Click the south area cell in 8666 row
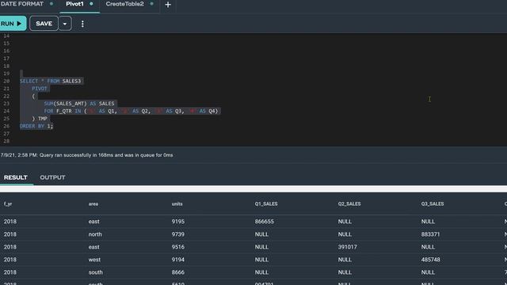Image resolution: width=507 pixels, height=285 pixels. 96,272
